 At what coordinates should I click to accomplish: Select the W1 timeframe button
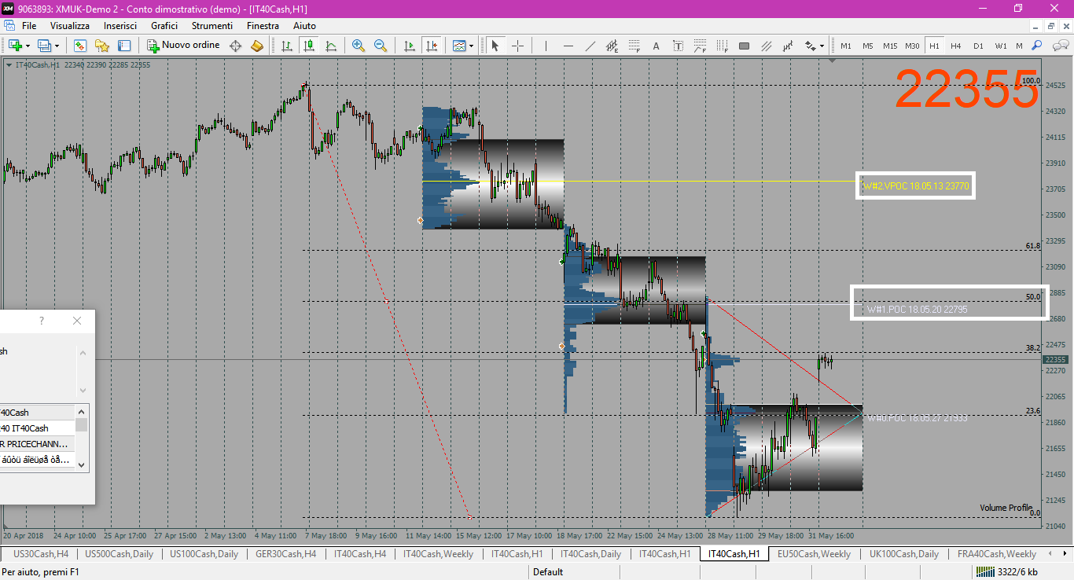(1000, 46)
